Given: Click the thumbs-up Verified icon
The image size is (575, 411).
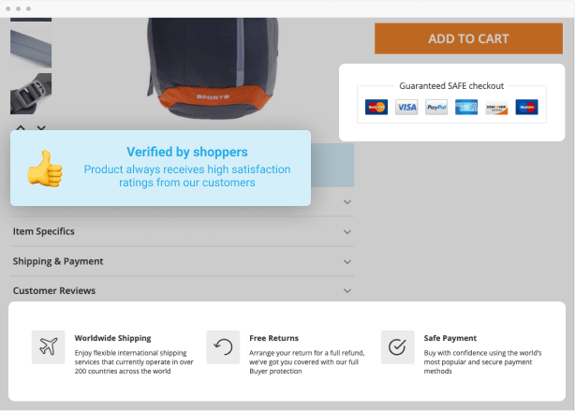Looking at the screenshot, I should pyautogui.click(x=44, y=169).
